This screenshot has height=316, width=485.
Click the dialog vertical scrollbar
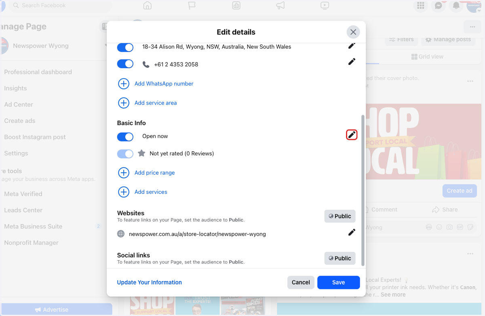point(363,190)
